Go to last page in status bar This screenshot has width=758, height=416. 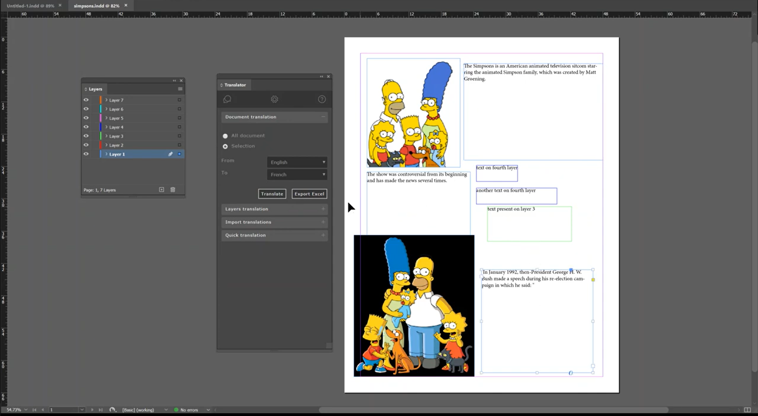click(101, 410)
